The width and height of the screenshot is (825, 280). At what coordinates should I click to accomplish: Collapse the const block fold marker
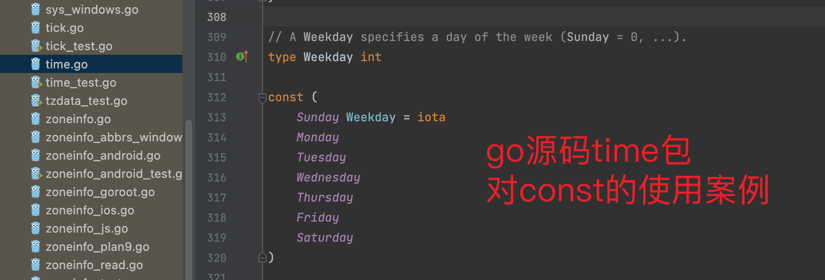(x=262, y=97)
